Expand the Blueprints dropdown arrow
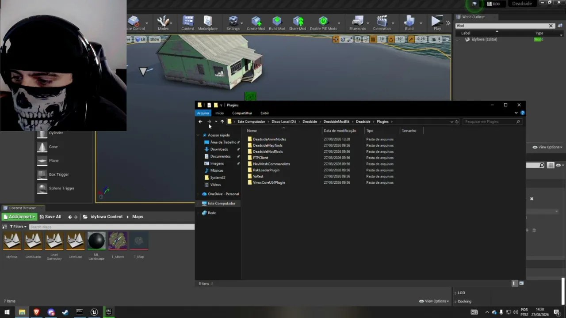This screenshot has height=318, width=566. point(368,23)
